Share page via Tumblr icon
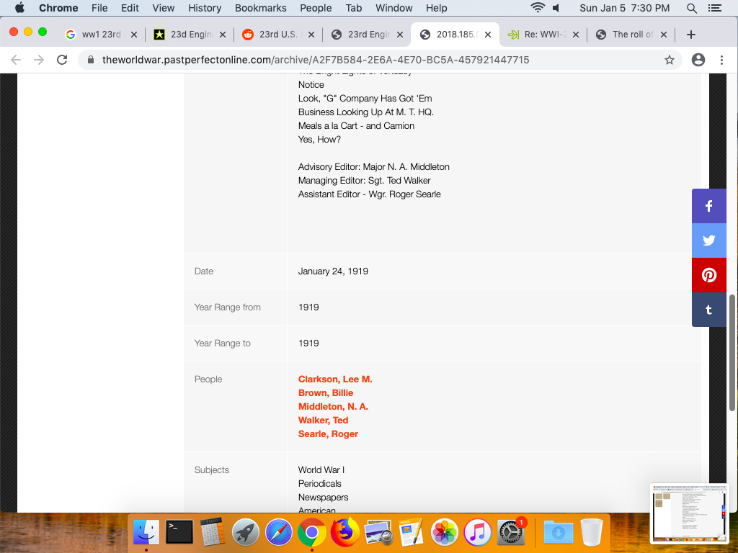Image resolution: width=738 pixels, height=553 pixels. pos(708,310)
